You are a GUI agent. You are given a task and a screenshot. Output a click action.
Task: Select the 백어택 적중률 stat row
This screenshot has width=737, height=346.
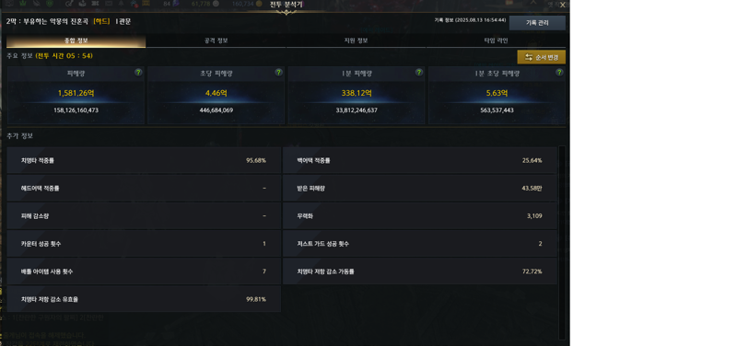(x=420, y=160)
